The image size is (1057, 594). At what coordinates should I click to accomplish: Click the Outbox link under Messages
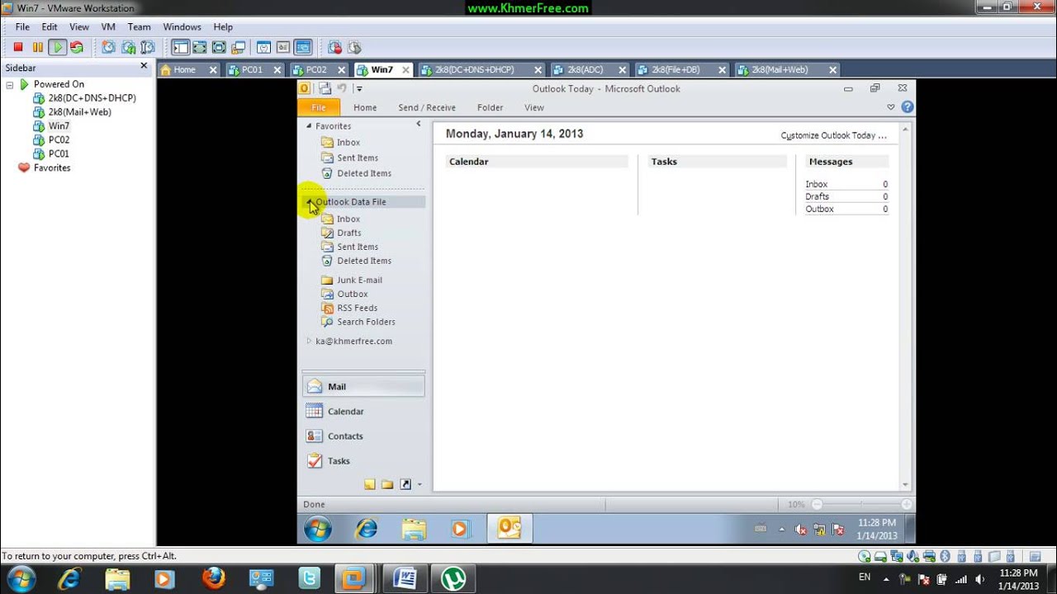[820, 209]
